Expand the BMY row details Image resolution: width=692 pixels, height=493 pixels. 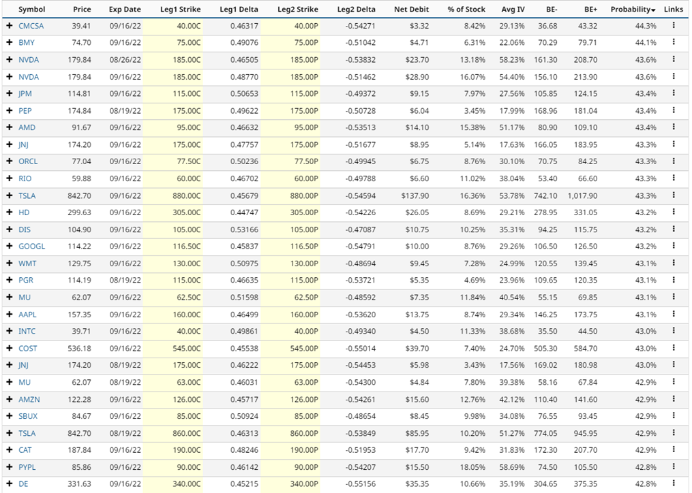coord(10,42)
